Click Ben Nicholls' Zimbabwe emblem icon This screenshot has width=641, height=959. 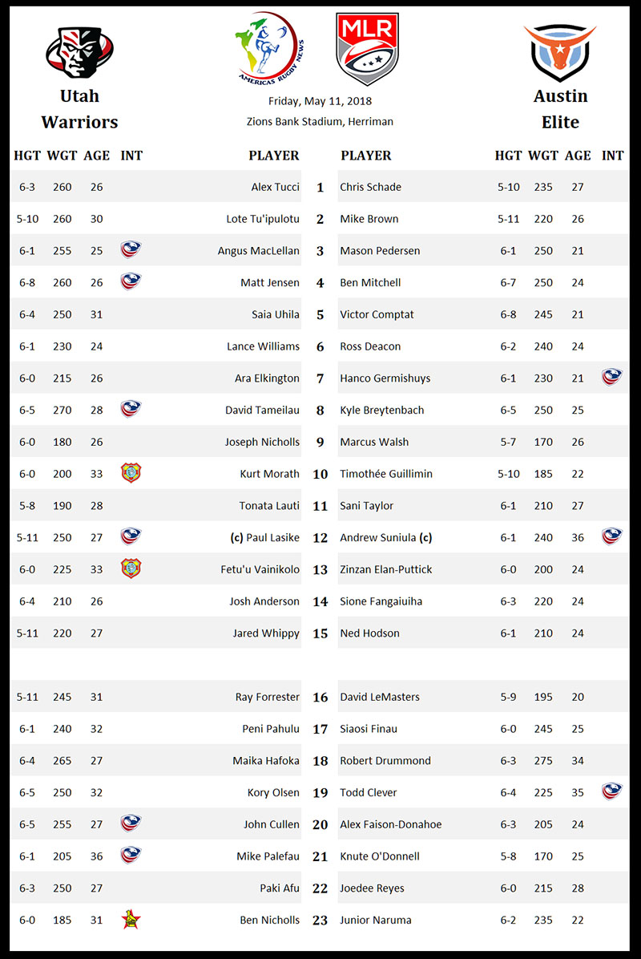coord(130,920)
